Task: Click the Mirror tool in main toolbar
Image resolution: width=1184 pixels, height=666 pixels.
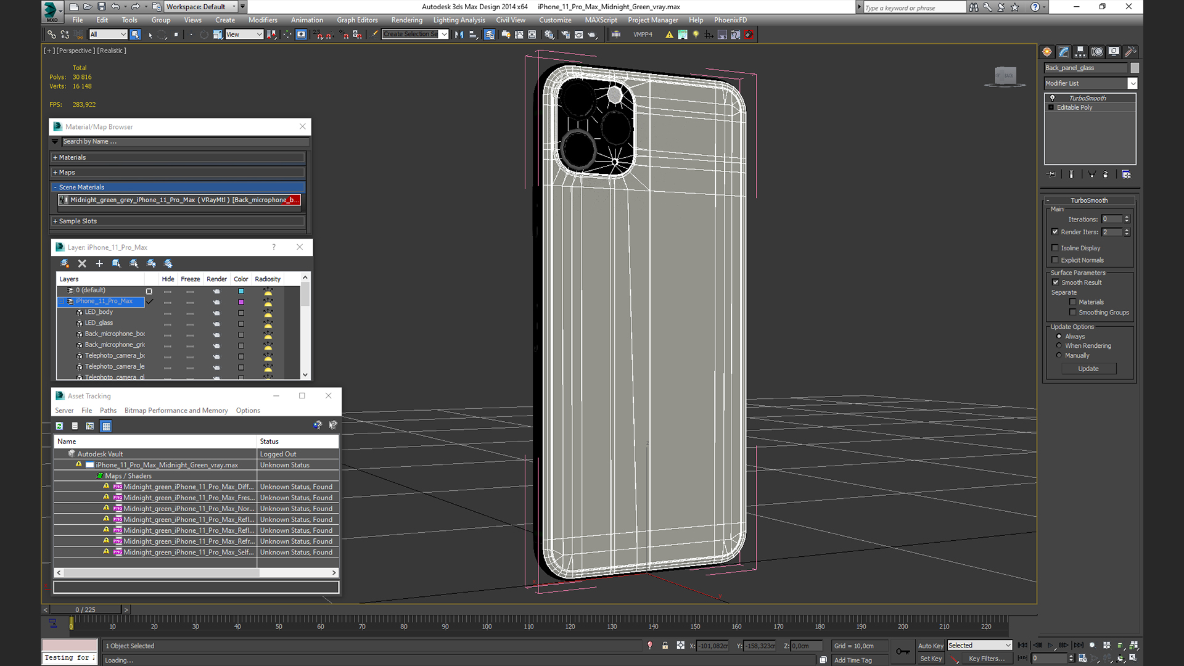Action: tap(459, 35)
